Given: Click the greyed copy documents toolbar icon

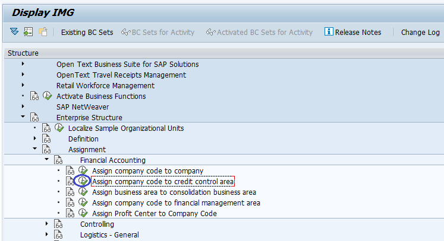Looking at the screenshot, I should pos(43,31).
